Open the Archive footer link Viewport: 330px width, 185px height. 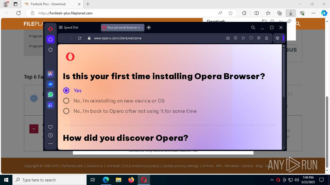(208, 166)
